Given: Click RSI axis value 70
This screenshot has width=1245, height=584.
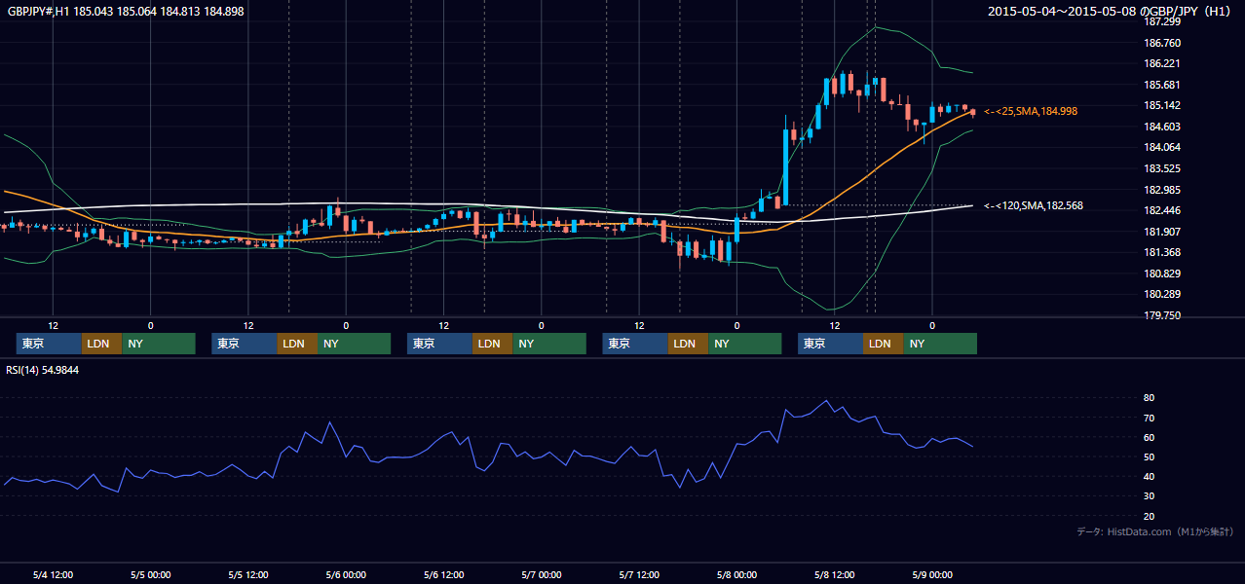Looking at the screenshot, I should [1150, 418].
